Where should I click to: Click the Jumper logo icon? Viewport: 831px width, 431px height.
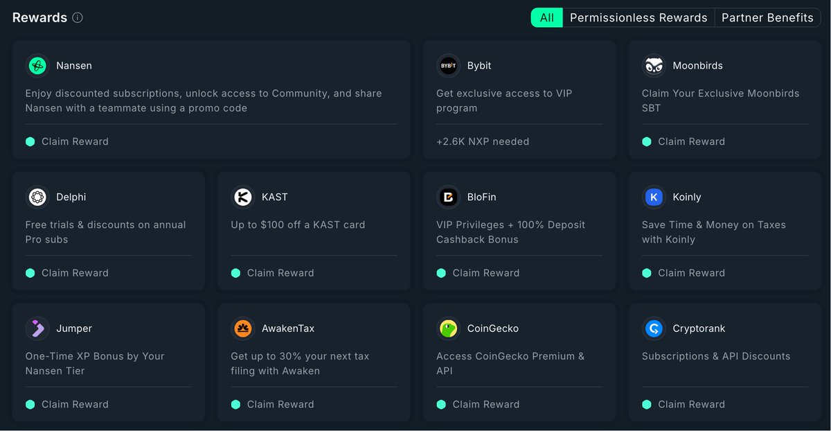point(37,328)
